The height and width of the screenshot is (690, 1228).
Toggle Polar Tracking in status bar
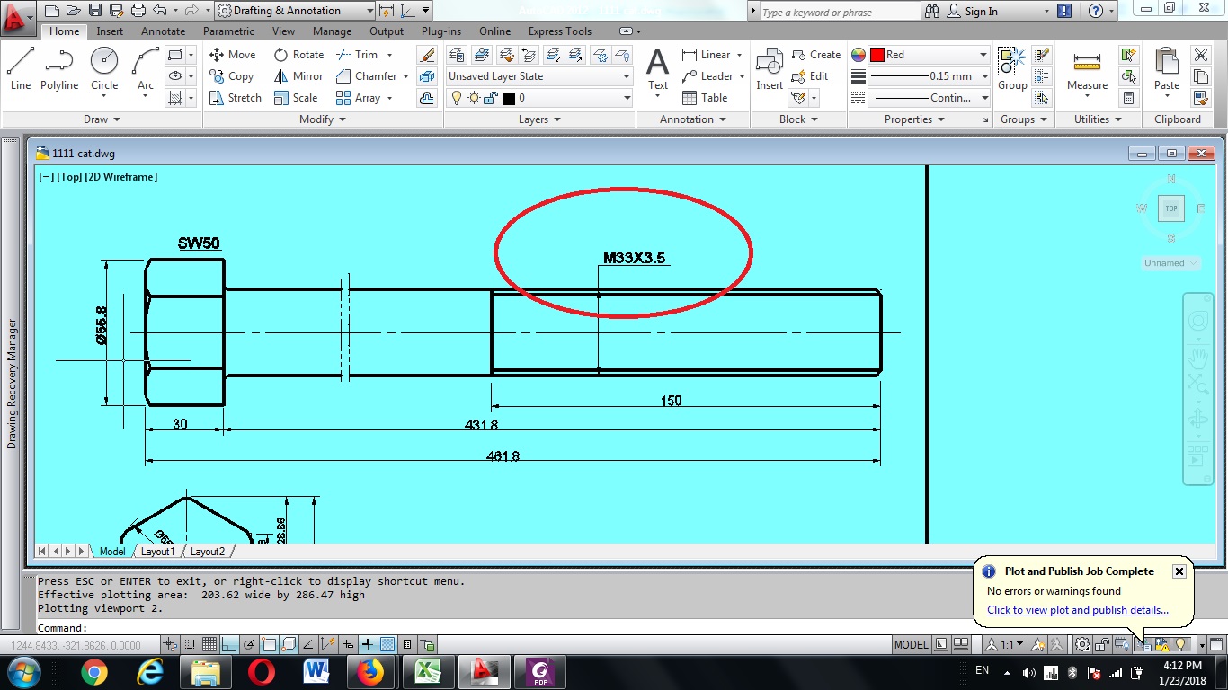coord(249,644)
